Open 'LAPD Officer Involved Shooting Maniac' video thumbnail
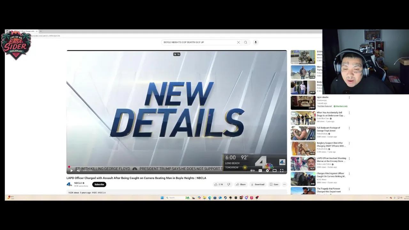 303,164
